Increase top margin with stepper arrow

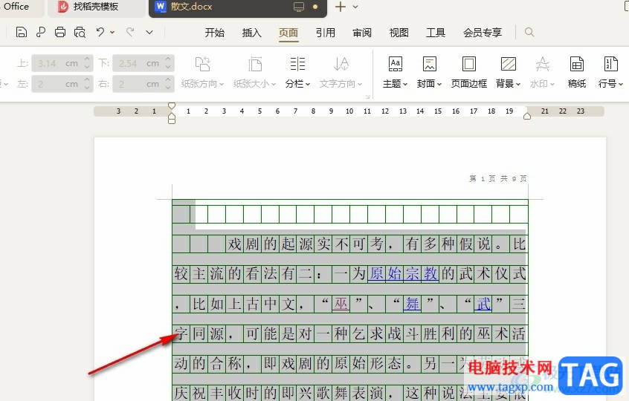(x=88, y=59)
